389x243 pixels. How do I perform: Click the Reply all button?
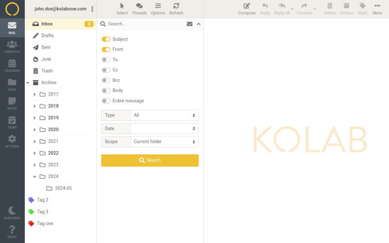click(x=282, y=9)
